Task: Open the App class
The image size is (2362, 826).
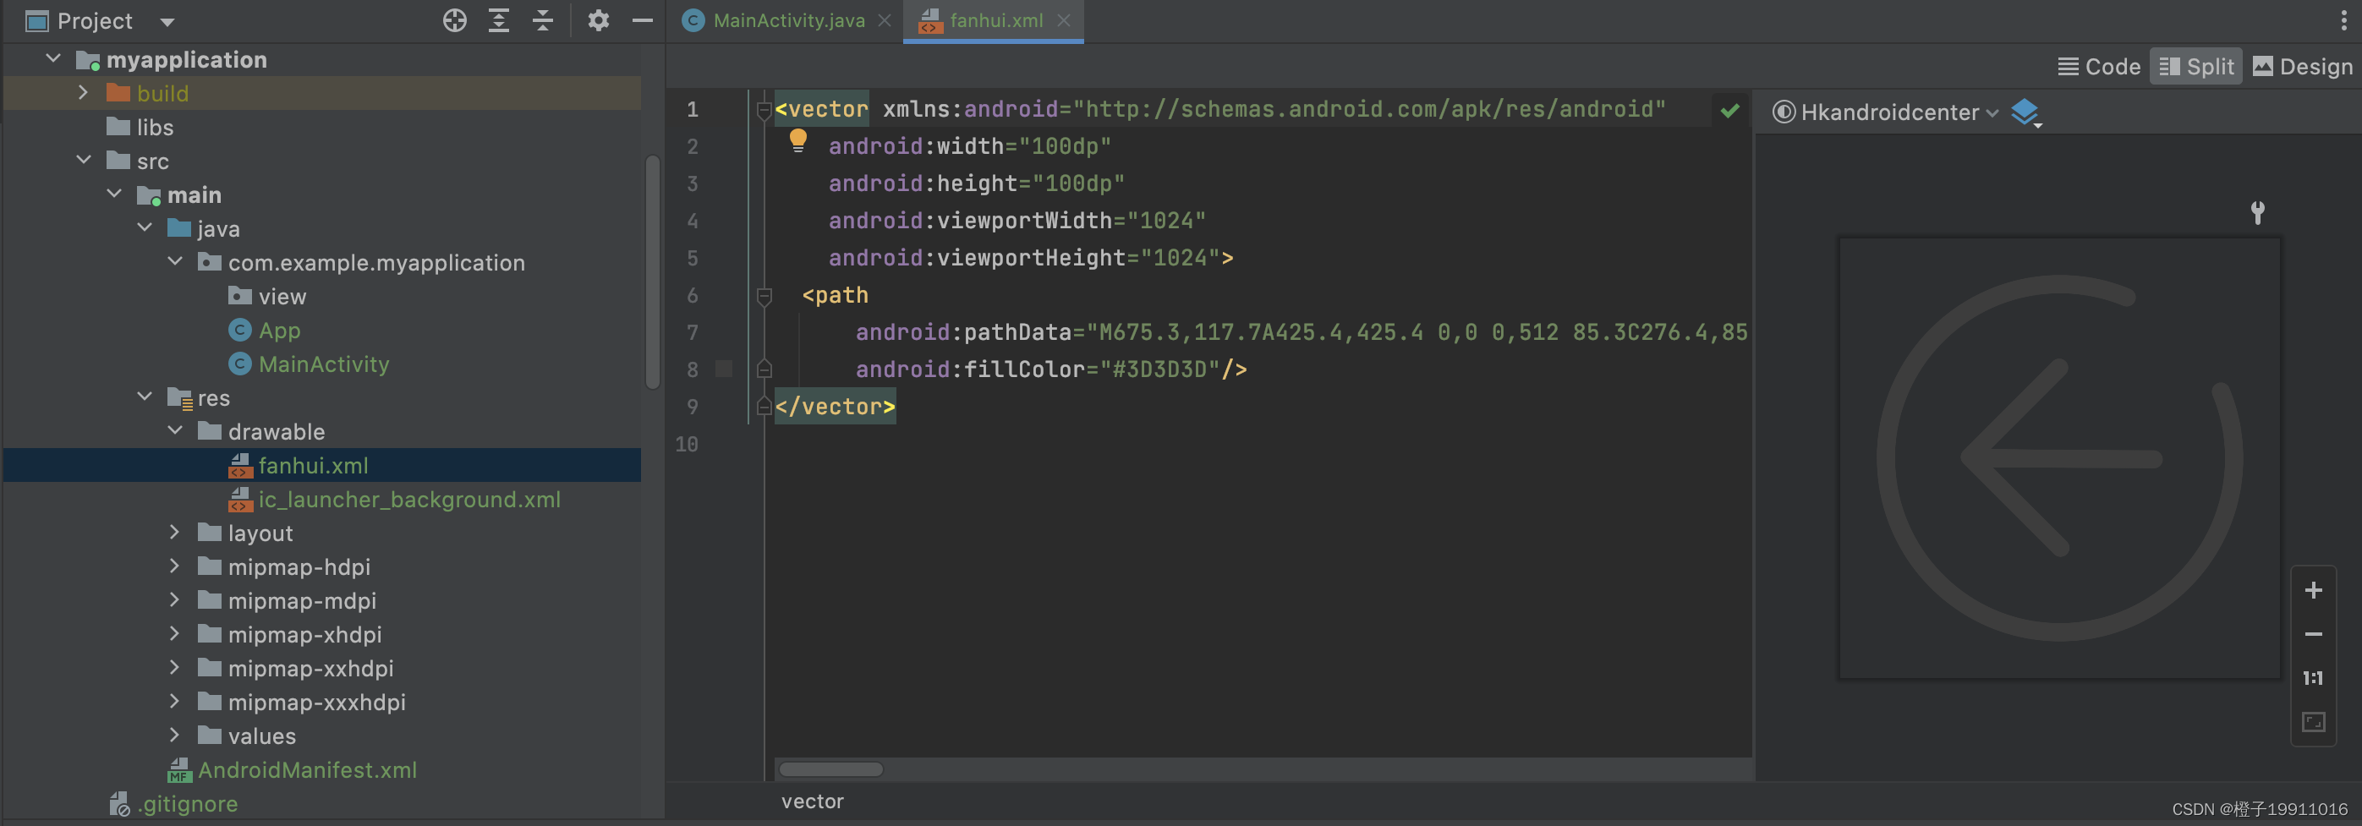Action: (279, 330)
